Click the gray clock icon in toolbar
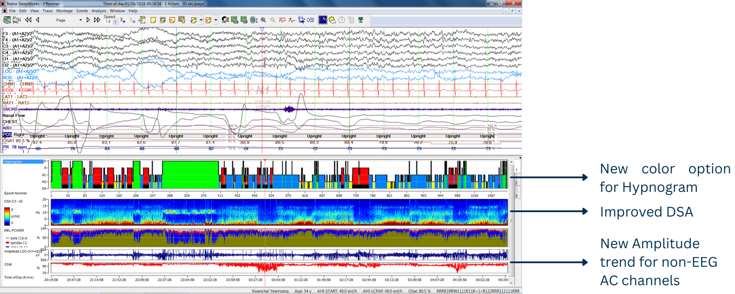 point(342,20)
